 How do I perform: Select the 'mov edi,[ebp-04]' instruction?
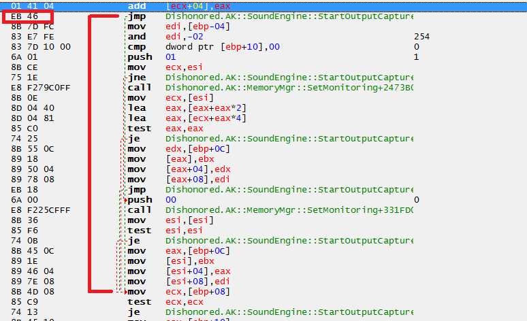point(179,27)
